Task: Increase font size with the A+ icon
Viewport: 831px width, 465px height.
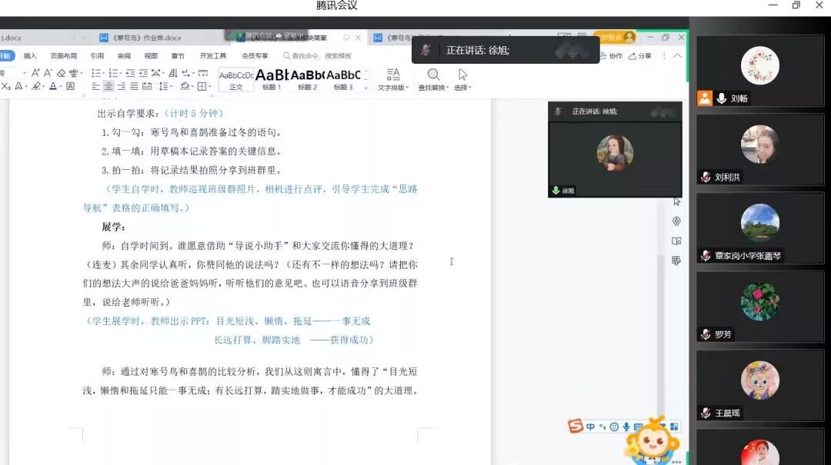Action: click(35, 72)
